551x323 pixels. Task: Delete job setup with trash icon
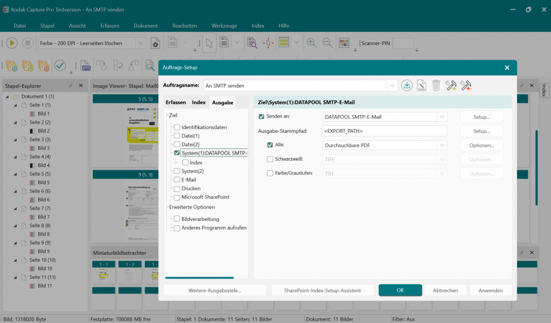[x=436, y=85]
